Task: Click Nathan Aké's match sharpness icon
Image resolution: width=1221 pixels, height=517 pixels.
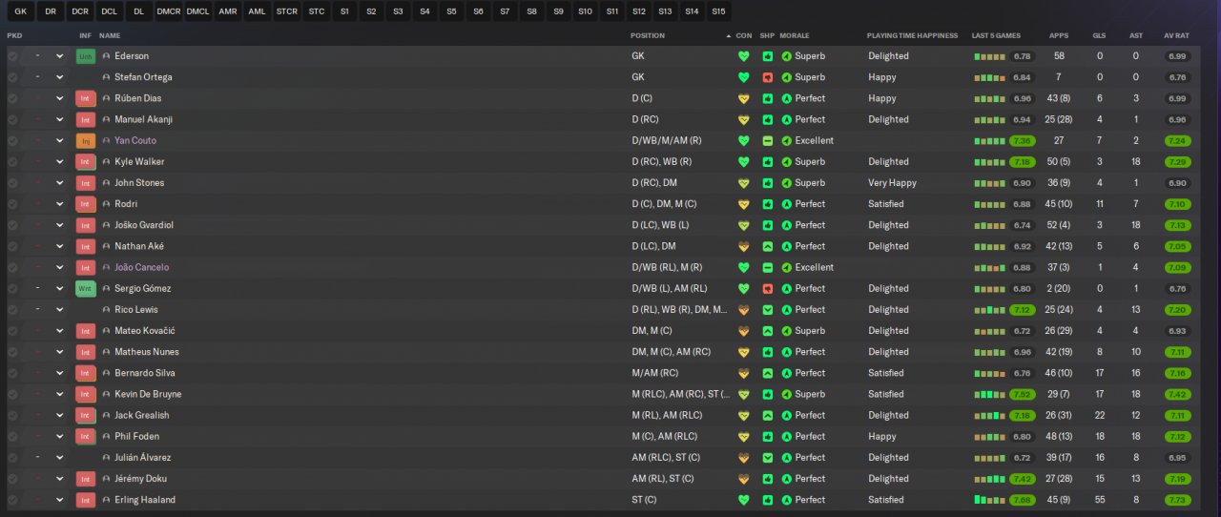Action: (767, 246)
